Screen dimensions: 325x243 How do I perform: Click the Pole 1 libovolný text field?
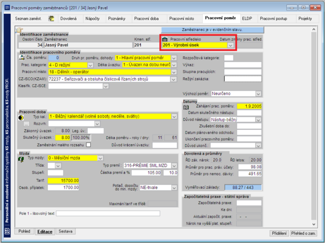pos(108,213)
